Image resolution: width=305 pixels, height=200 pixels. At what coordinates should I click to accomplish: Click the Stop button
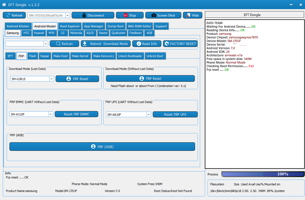tap(130, 15)
